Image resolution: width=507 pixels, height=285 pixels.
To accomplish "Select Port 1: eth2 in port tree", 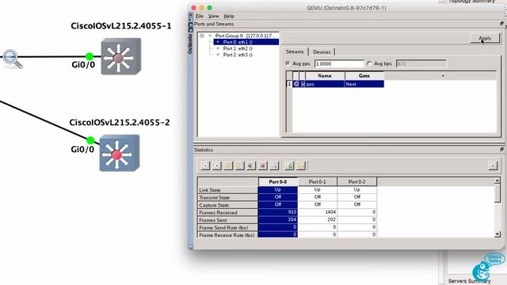I will coord(238,48).
